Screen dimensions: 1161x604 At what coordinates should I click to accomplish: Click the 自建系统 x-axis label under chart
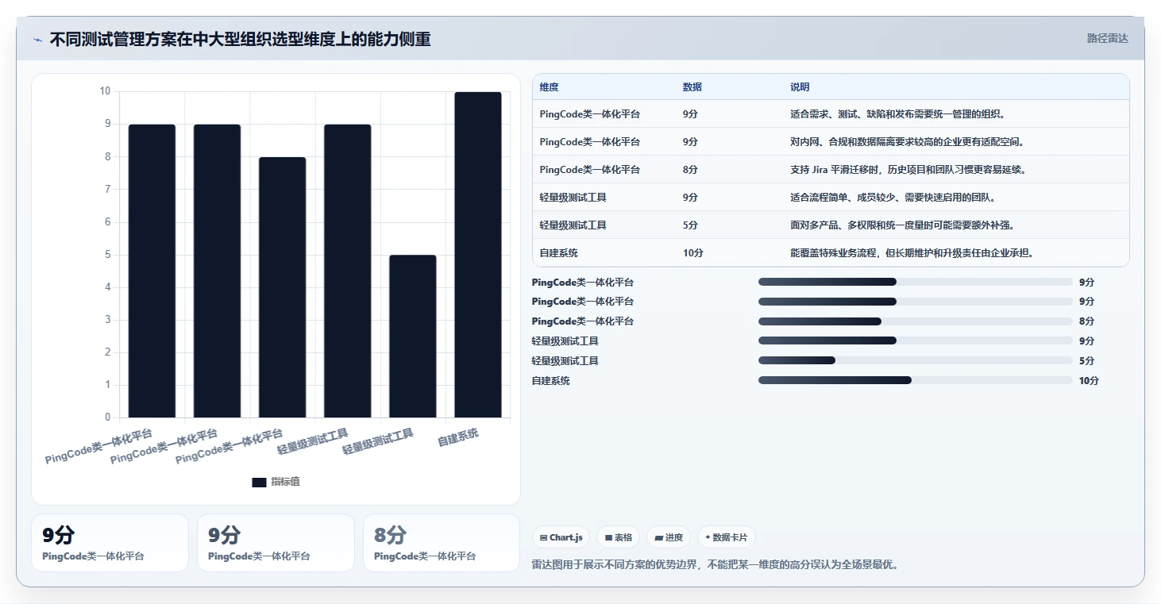[459, 437]
